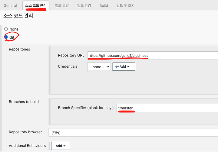Click the Branches to build label
Image resolution: width=218 pixels, height=152 pixels.
tap(24, 102)
